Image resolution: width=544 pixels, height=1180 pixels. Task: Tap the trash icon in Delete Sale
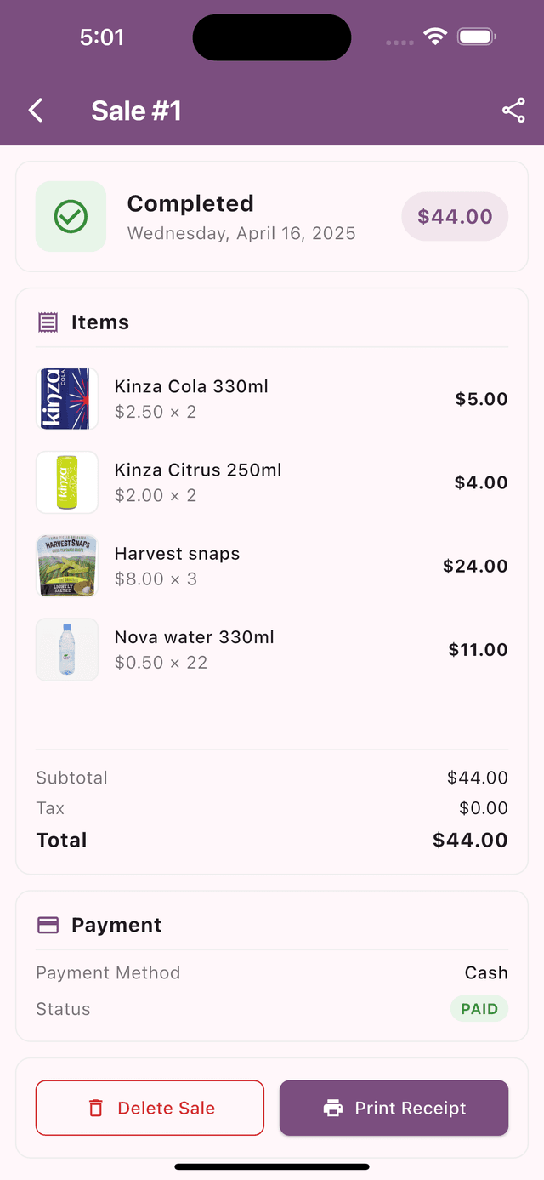(96, 1108)
